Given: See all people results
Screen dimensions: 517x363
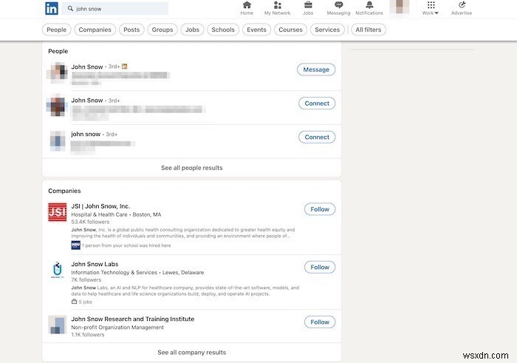Looking at the screenshot, I should (x=191, y=168).
